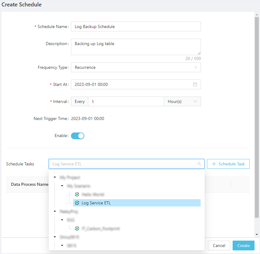Click the Create button
Screen dimensions: 260x254
coord(243,245)
